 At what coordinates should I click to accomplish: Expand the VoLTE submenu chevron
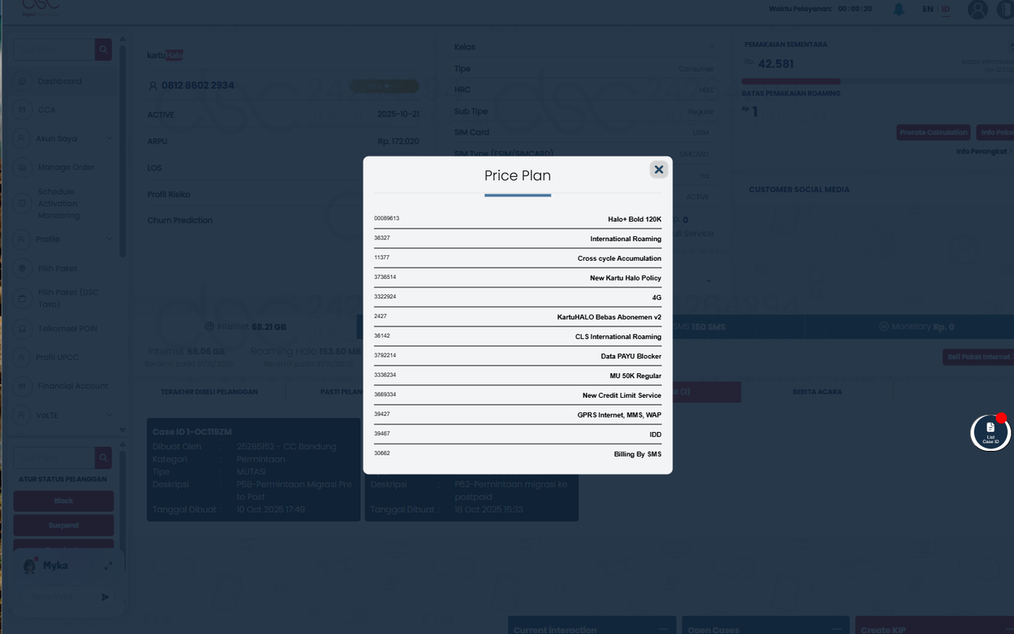pos(109,415)
